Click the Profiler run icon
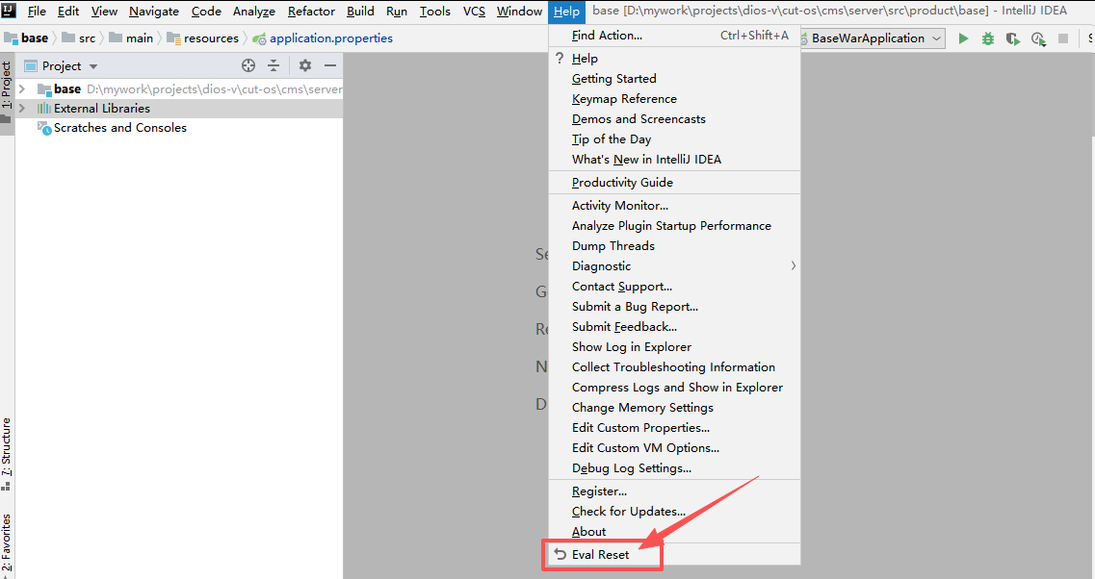1095x579 pixels. (1038, 39)
